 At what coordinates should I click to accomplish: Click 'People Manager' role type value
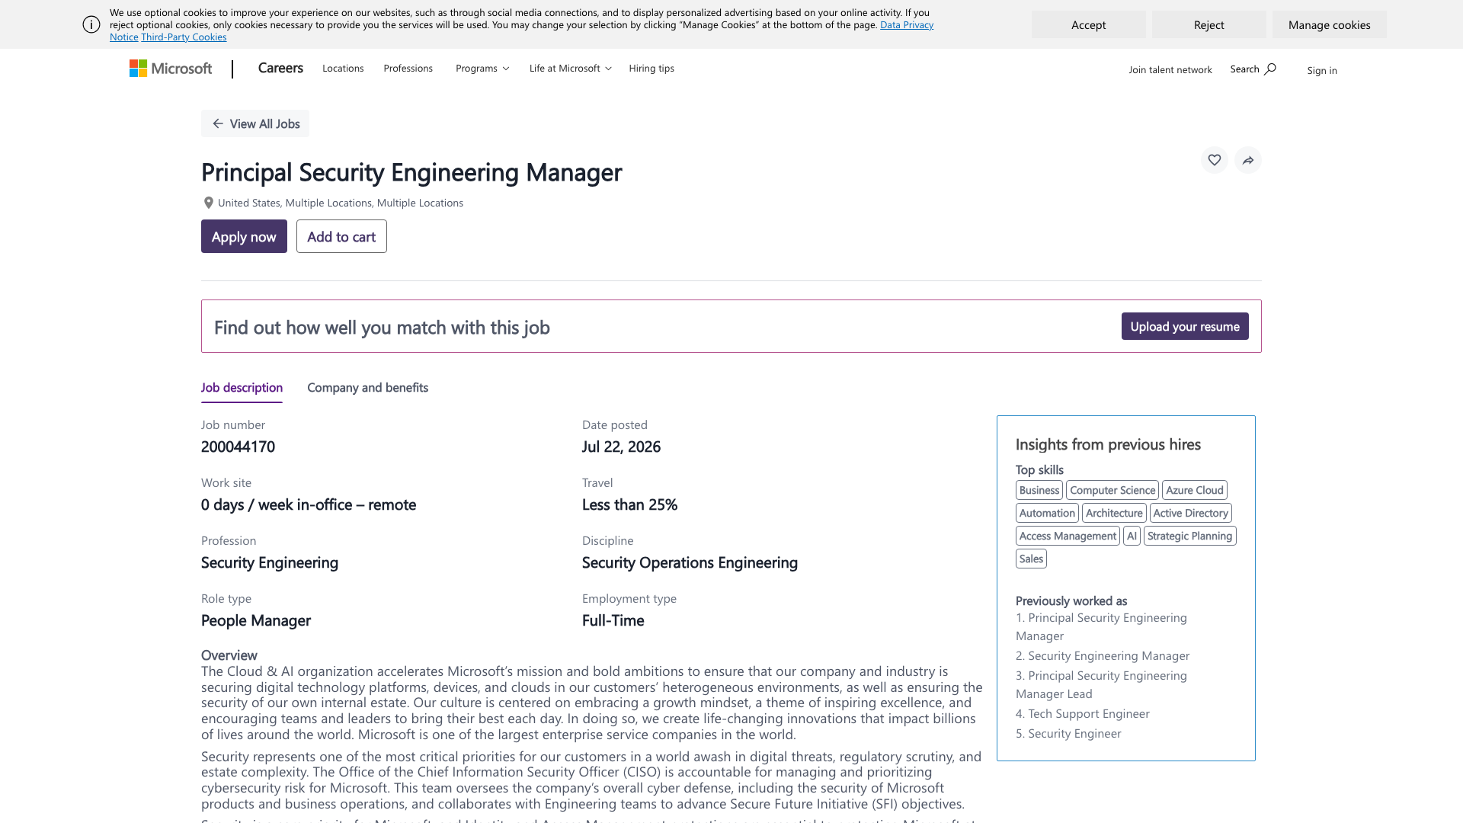[x=256, y=620]
